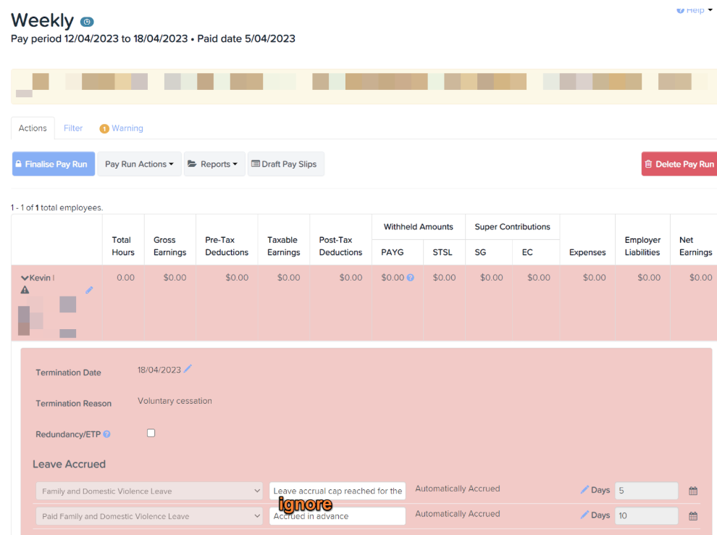This screenshot has width=717, height=535.
Task: Click the warning triangle under Kevin's name
Action: point(25,290)
